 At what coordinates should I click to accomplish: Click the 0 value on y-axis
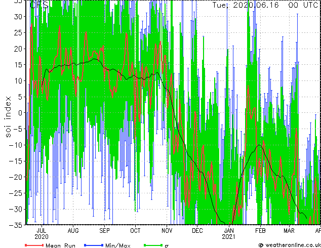tap(20, 113)
